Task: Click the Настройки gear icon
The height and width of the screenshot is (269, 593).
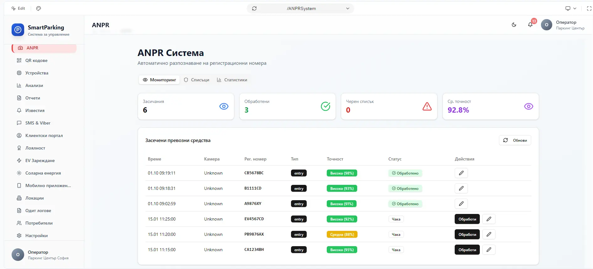Action: pyautogui.click(x=19, y=236)
